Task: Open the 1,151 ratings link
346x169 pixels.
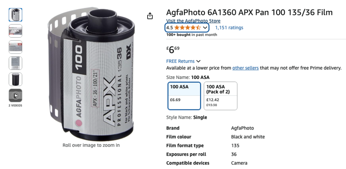Action: 229,28
